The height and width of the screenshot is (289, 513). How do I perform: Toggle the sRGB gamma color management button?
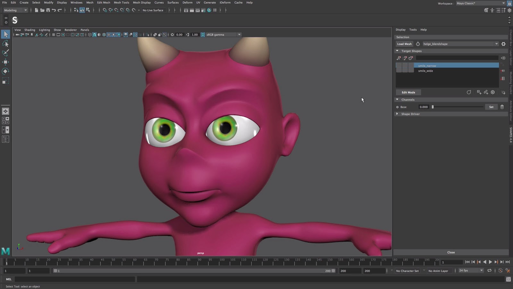tap(203, 35)
